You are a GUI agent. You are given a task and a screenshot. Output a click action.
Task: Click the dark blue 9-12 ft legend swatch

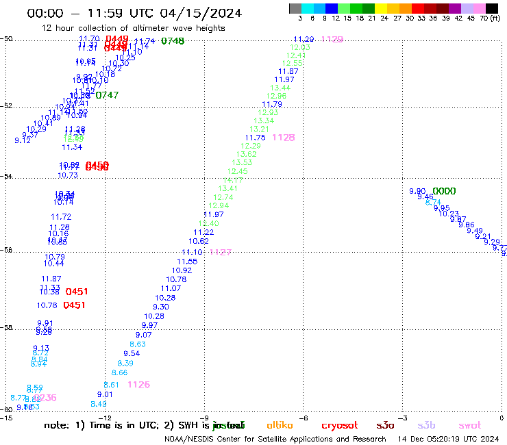point(332,8)
